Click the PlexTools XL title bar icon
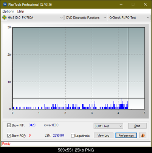The image size is (152, 153). click(x=5, y=5)
